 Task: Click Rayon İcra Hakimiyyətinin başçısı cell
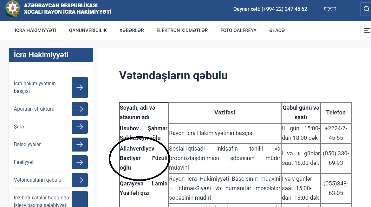coord(225,133)
